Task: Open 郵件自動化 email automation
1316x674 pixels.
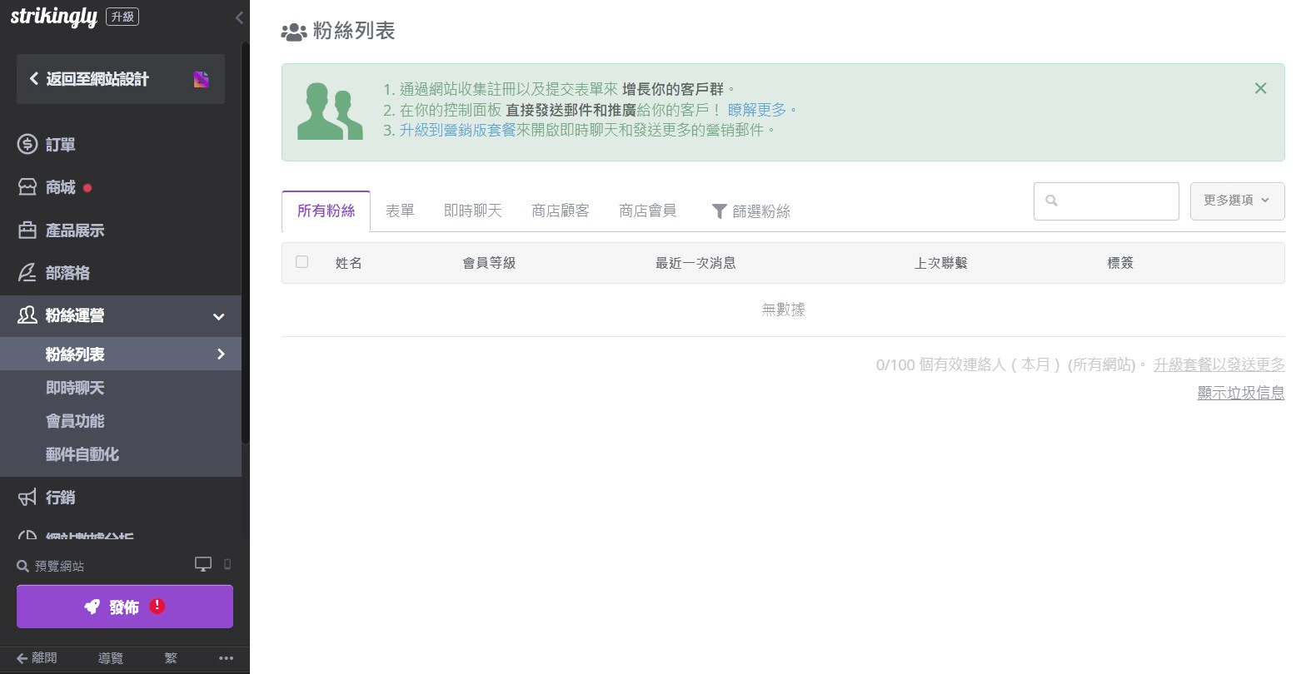Action: (x=82, y=454)
